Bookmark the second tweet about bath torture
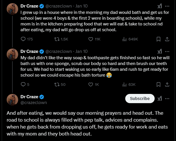The height and width of the screenshot is (141, 176). pyautogui.click(x=158, y=84)
